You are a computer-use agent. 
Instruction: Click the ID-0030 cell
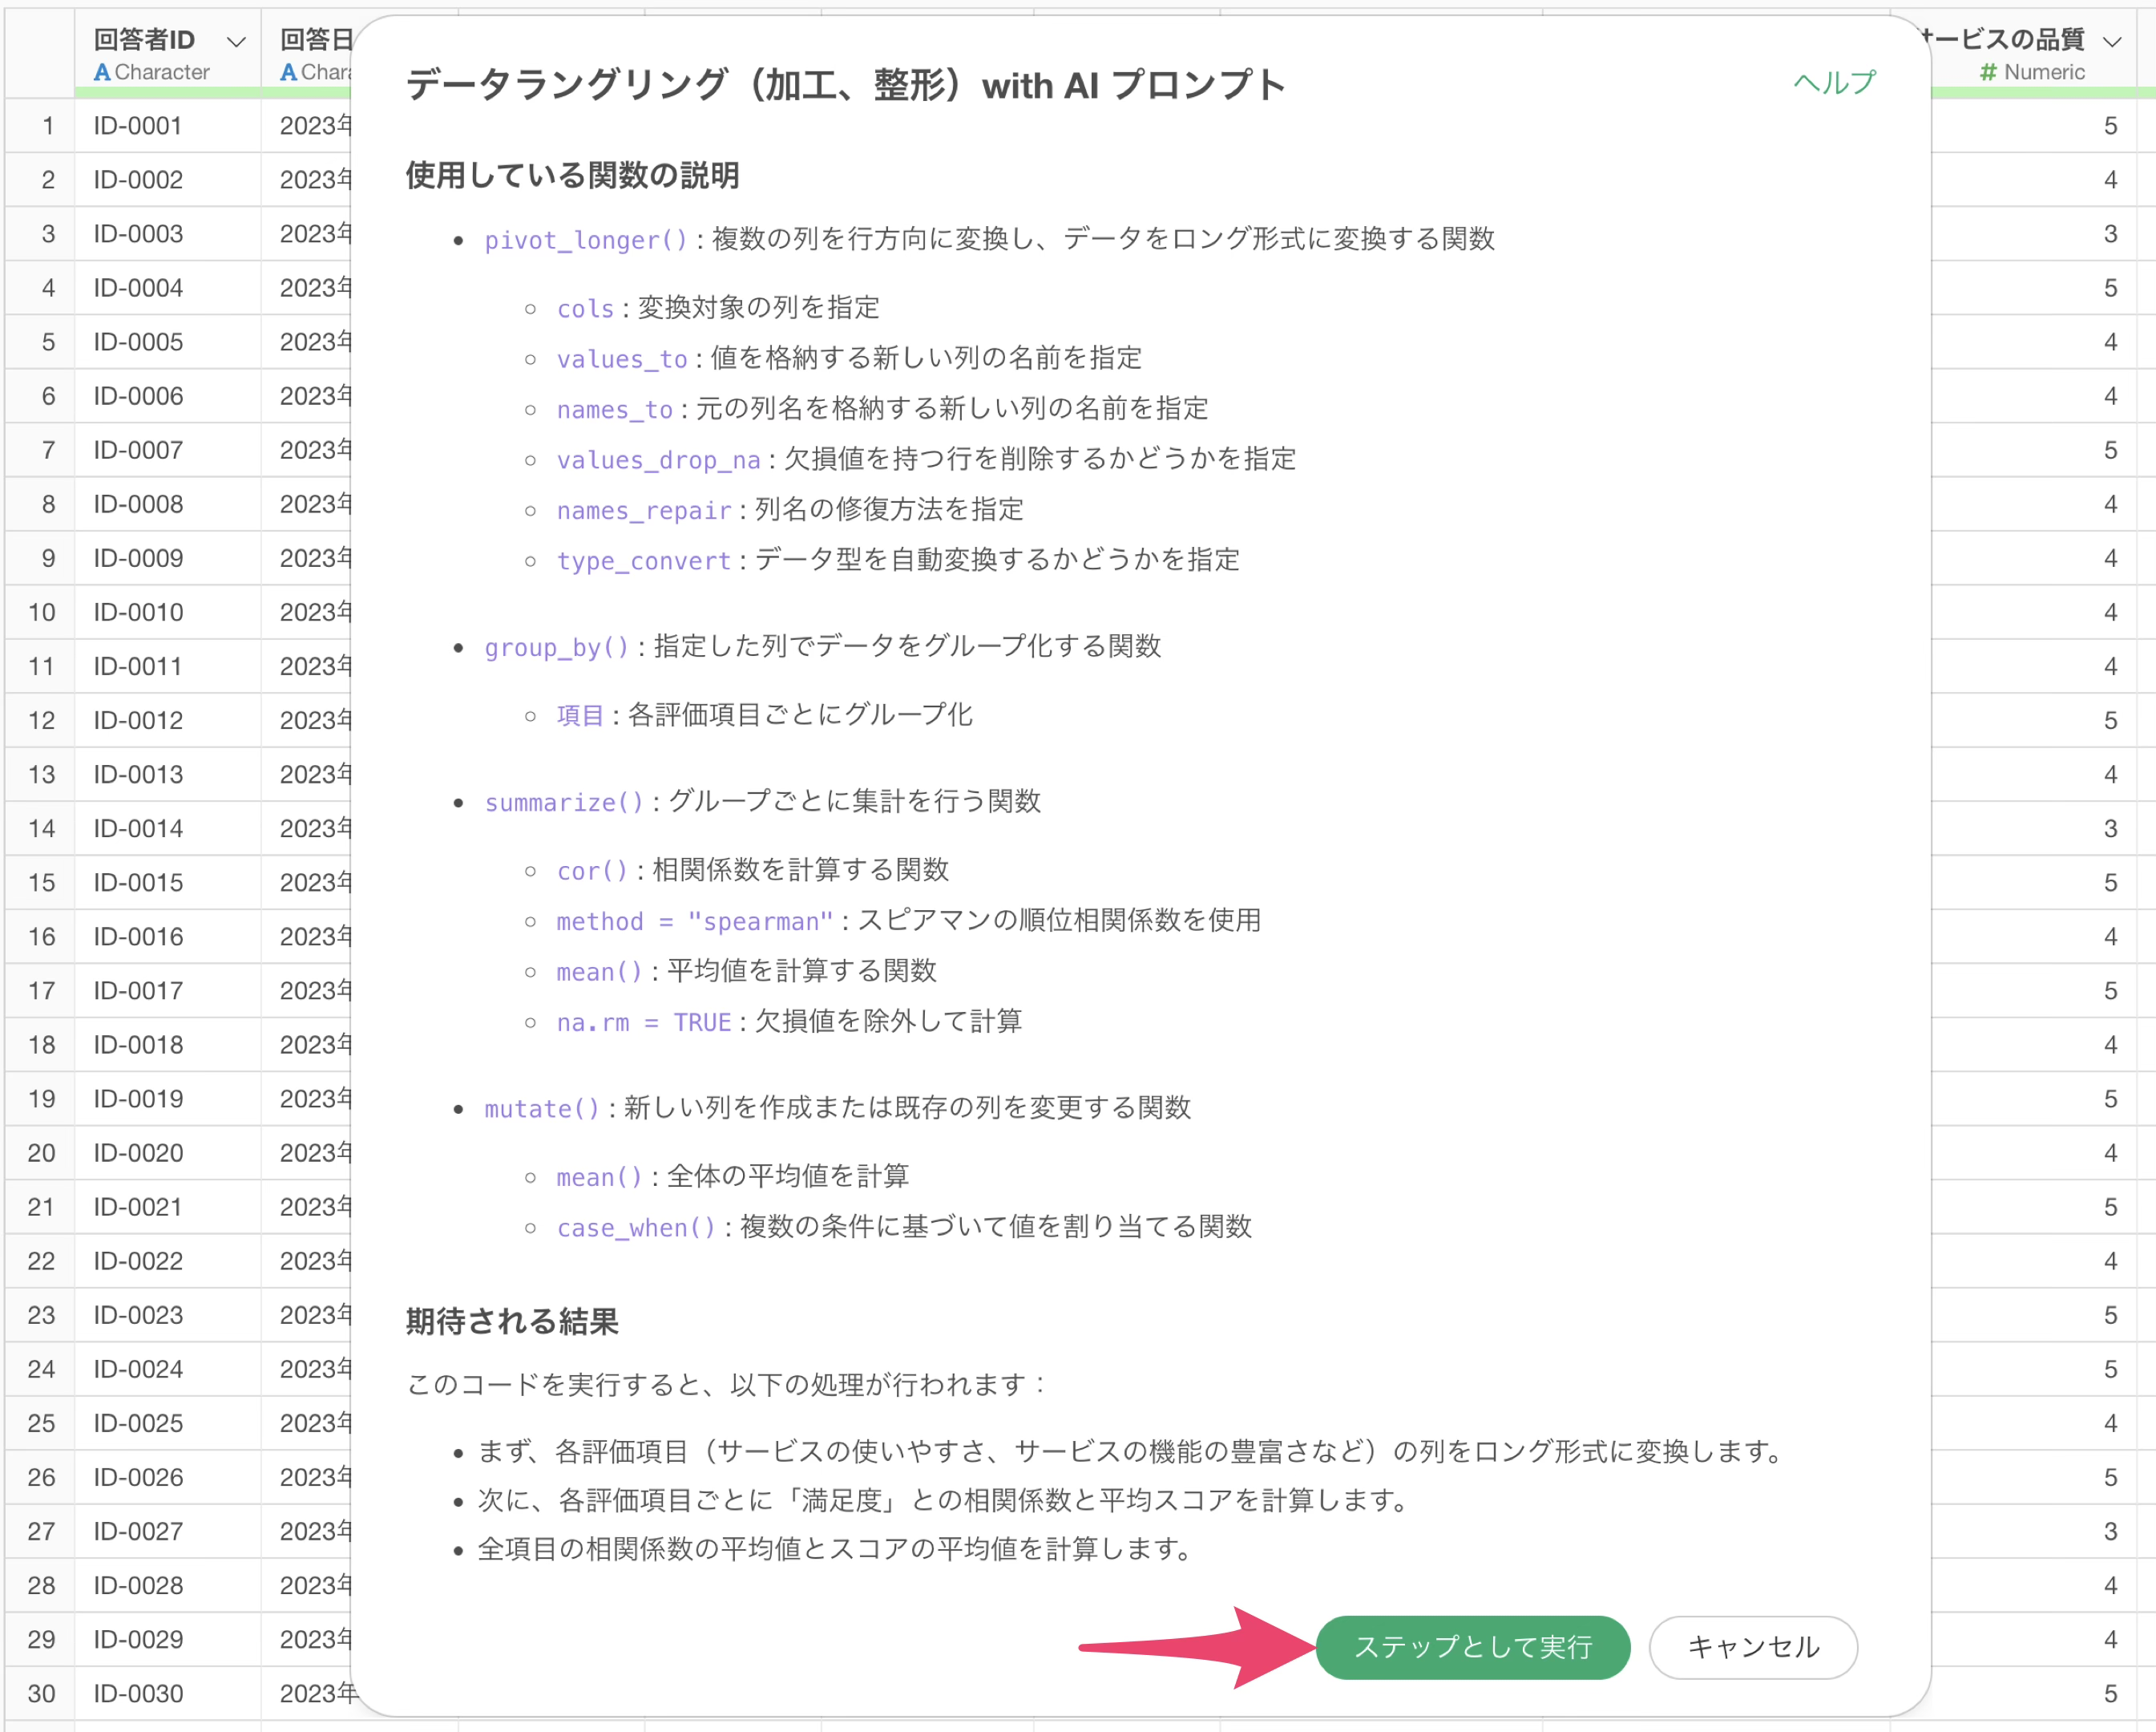pyautogui.click(x=138, y=1693)
